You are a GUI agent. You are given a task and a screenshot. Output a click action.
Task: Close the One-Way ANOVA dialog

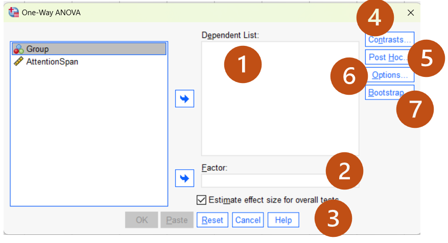tap(411, 13)
